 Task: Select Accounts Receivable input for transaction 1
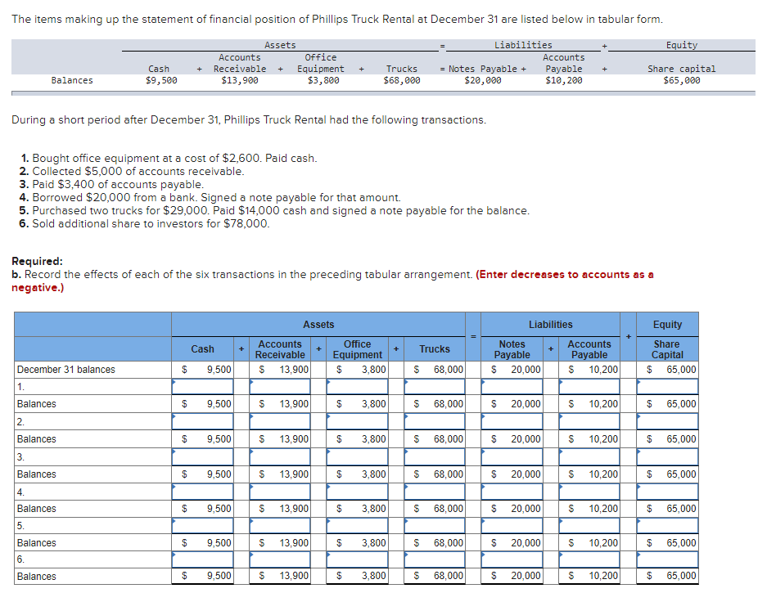click(x=280, y=386)
